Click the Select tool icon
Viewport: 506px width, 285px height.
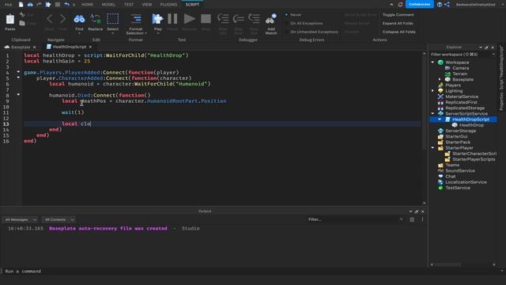coord(112,19)
